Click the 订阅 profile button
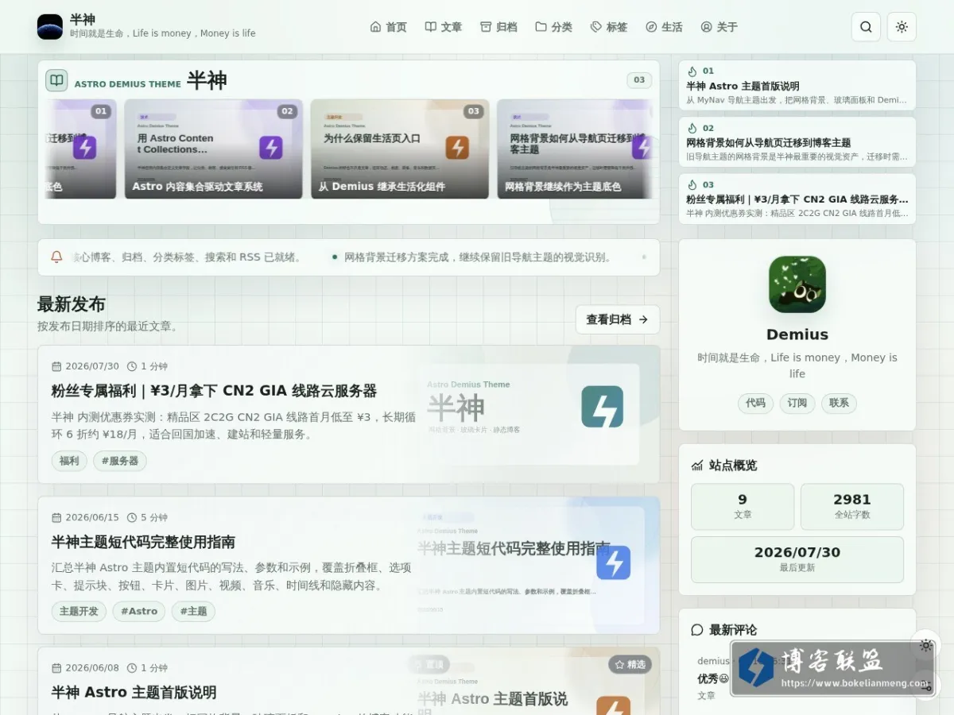Image resolution: width=954 pixels, height=715 pixels. (797, 403)
